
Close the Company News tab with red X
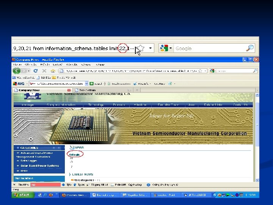(69, 90)
